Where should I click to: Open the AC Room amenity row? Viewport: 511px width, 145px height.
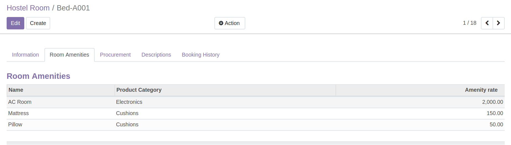click(x=255, y=102)
